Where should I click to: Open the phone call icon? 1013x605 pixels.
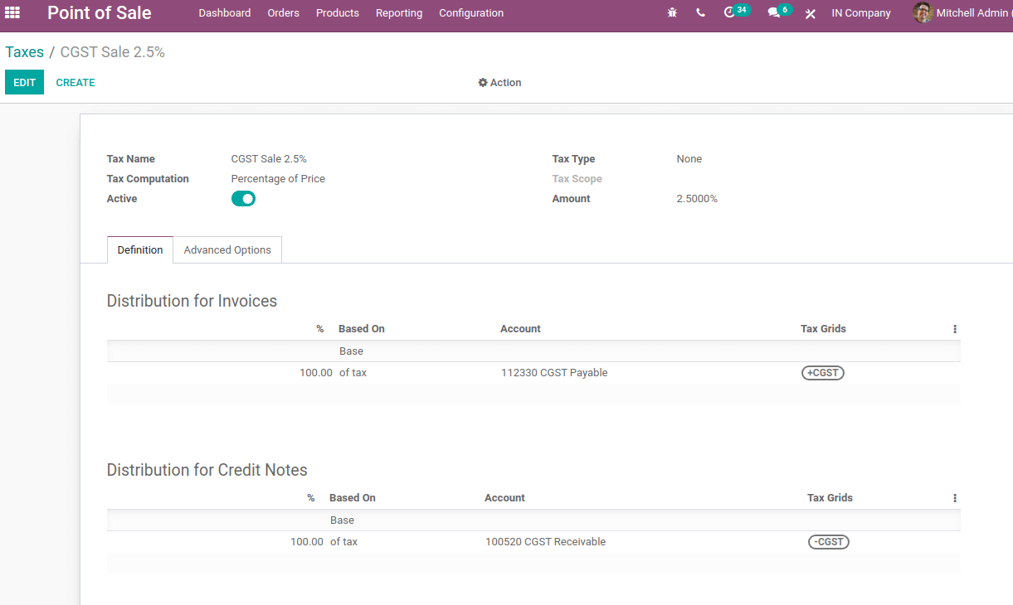[x=701, y=12]
